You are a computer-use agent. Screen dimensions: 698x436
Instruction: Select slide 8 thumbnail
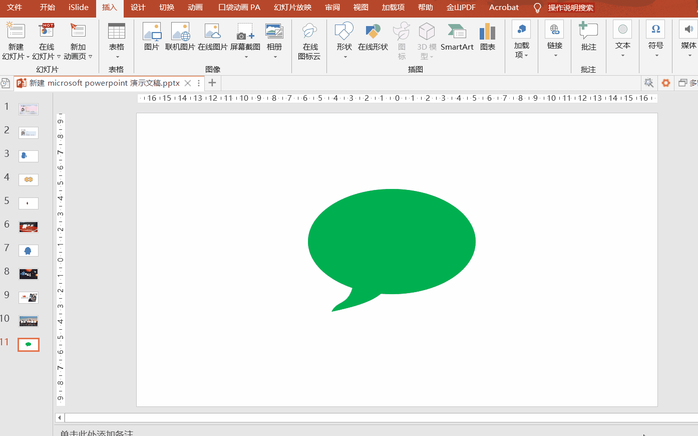pyautogui.click(x=29, y=274)
